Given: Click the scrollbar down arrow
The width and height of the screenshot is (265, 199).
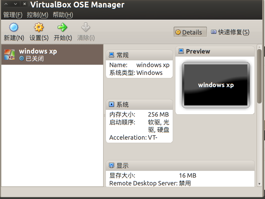Looking at the screenshot, I should tap(259, 184).
